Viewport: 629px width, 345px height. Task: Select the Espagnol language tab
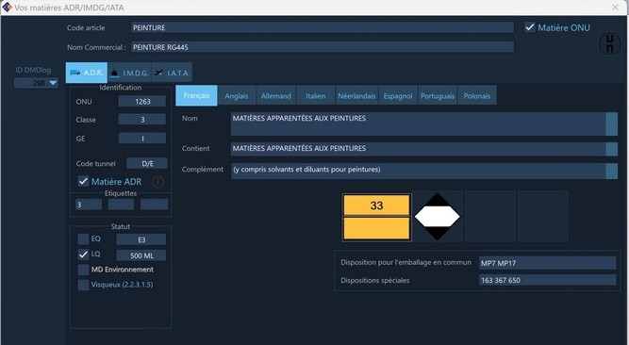point(398,95)
